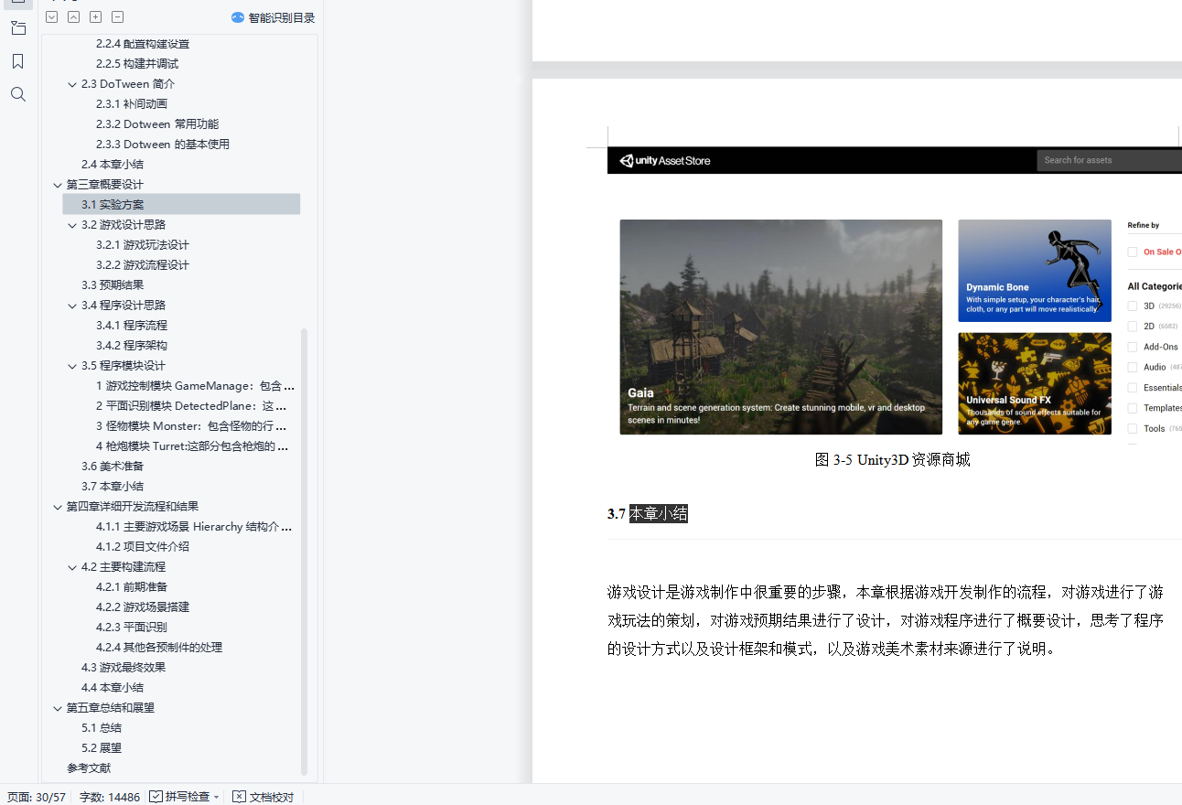The width and height of the screenshot is (1182, 805).
Task: Collapse the 3.5 程序模块设计 node
Action: coord(72,366)
